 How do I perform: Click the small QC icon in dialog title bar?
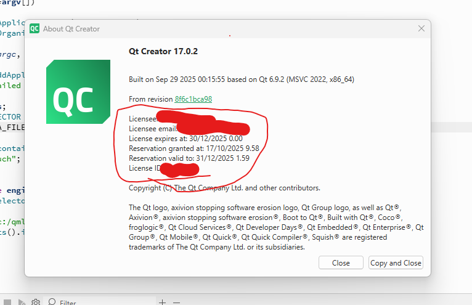click(x=35, y=28)
